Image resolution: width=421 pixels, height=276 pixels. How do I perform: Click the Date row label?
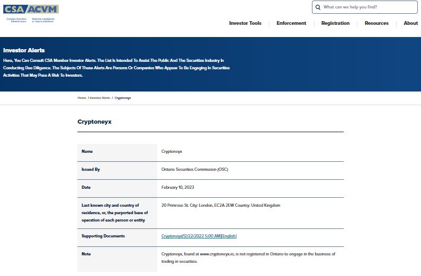click(86, 187)
